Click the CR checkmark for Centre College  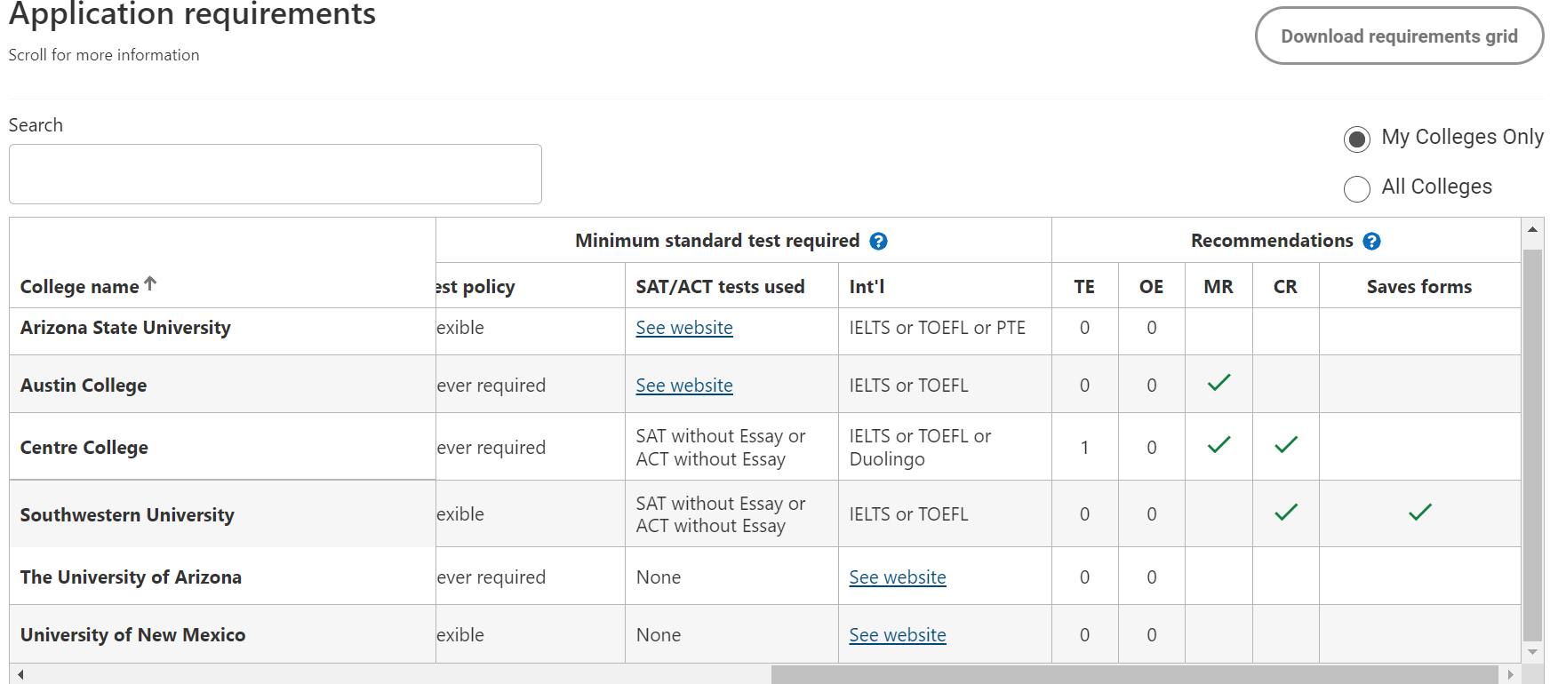coord(1286,445)
